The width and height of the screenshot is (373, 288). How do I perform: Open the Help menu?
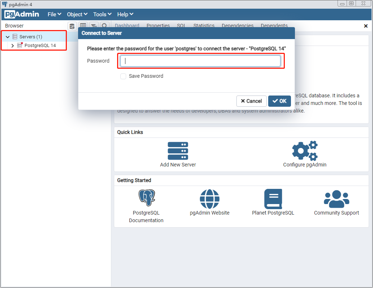(125, 14)
